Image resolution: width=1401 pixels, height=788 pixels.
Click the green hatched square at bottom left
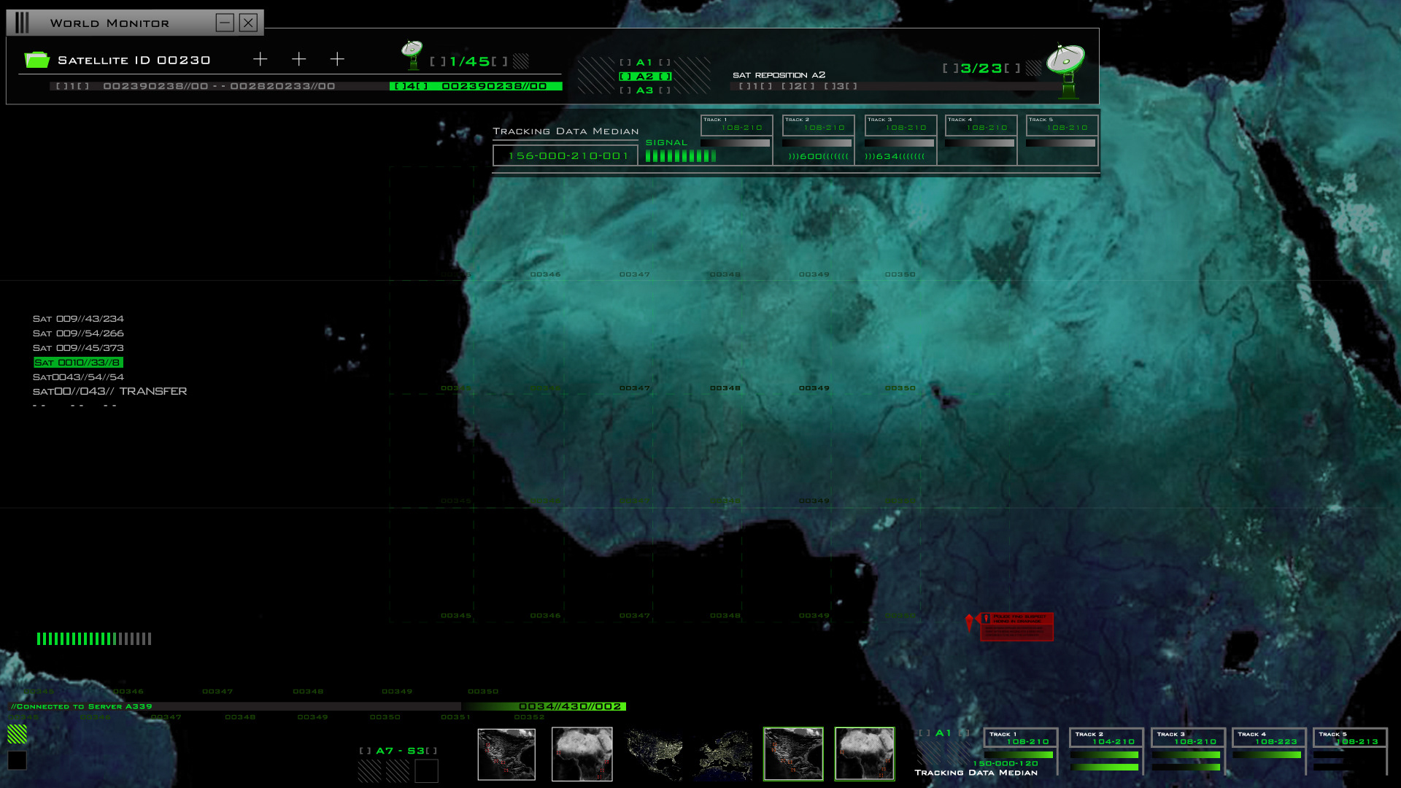tap(17, 734)
